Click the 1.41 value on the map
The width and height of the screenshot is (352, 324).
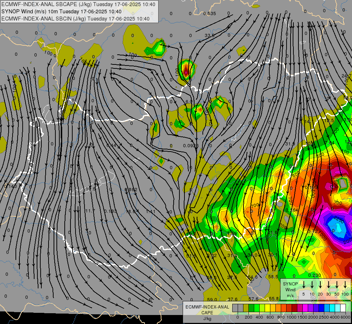click(x=151, y=211)
